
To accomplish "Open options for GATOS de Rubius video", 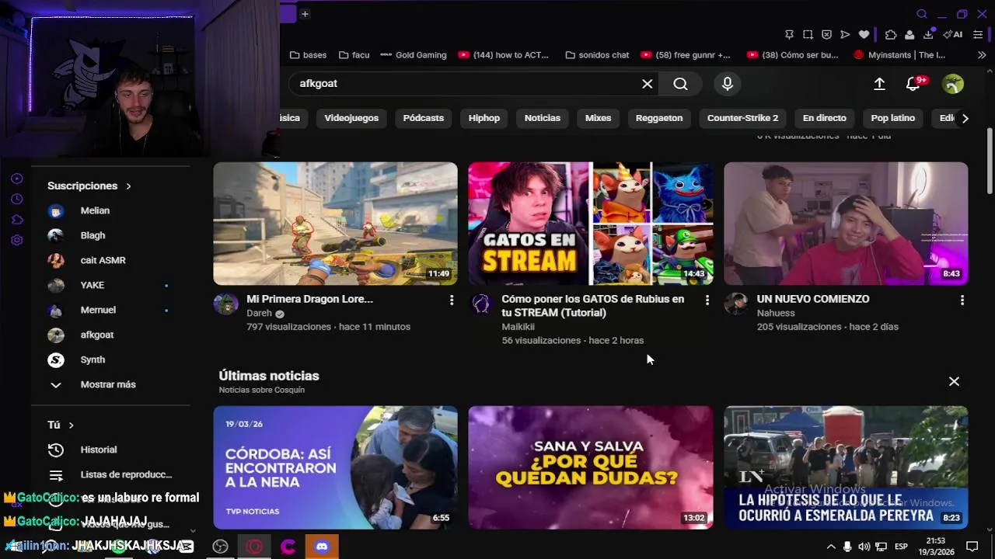I will (707, 300).
